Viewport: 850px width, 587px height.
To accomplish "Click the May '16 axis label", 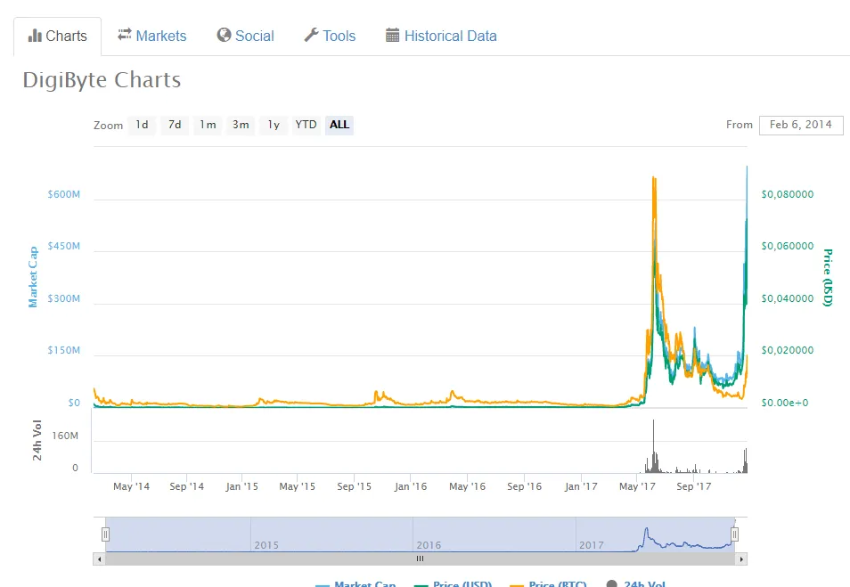I will [x=467, y=486].
